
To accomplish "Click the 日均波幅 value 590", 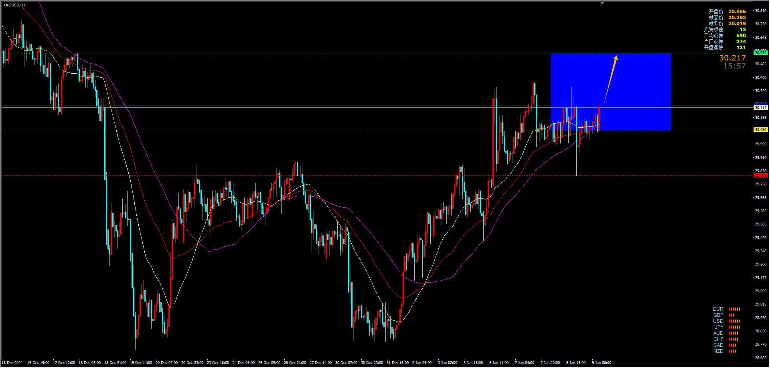I will point(741,36).
